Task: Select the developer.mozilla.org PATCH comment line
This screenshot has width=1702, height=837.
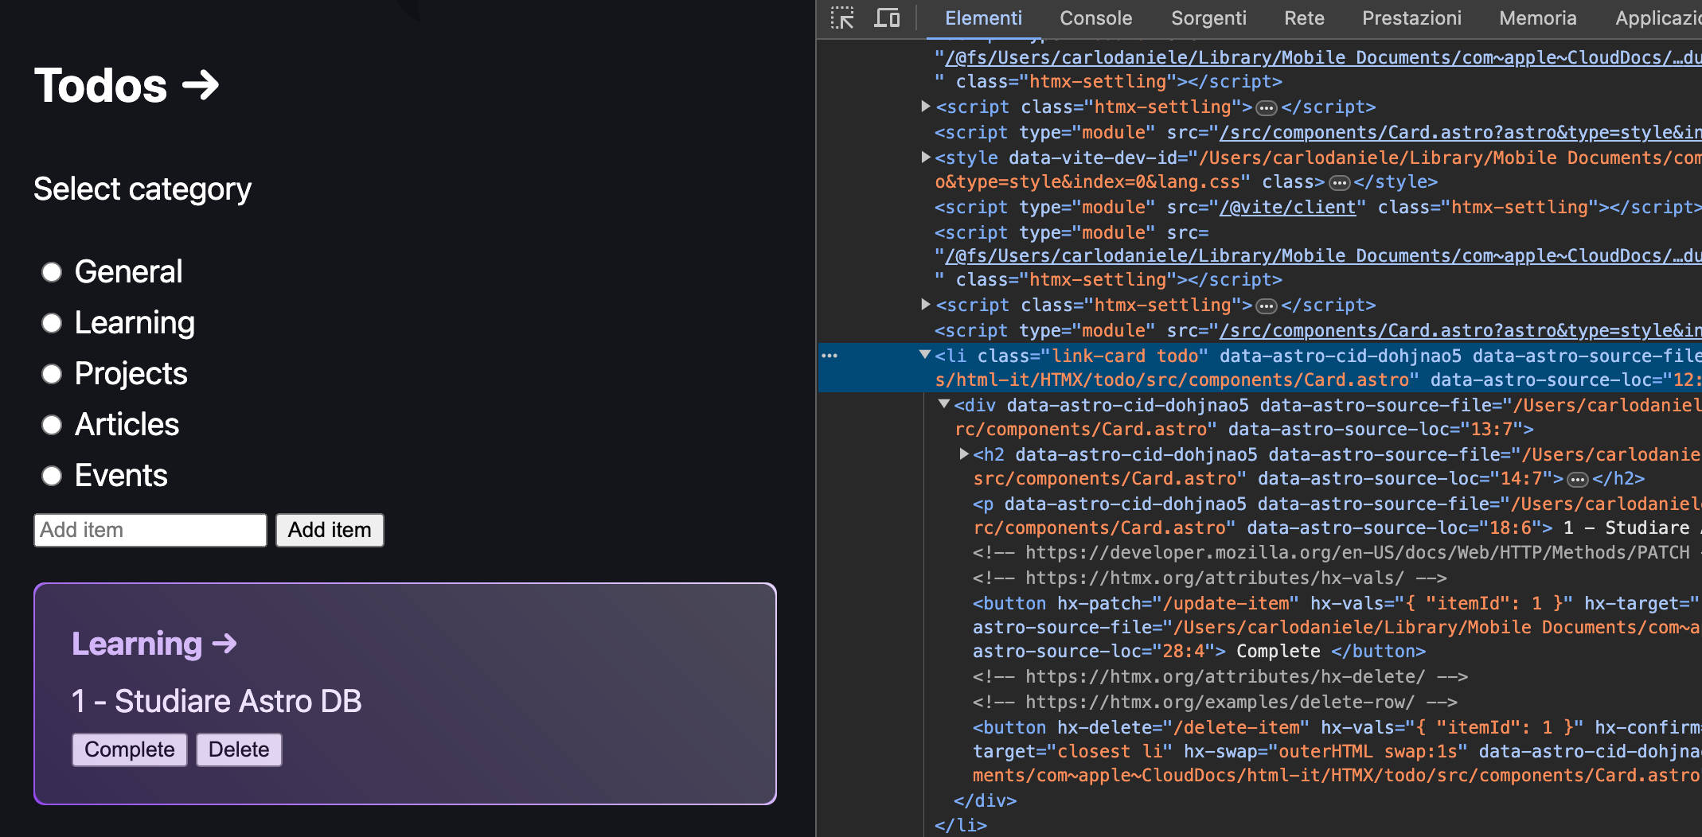Action: click(1336, 552)
